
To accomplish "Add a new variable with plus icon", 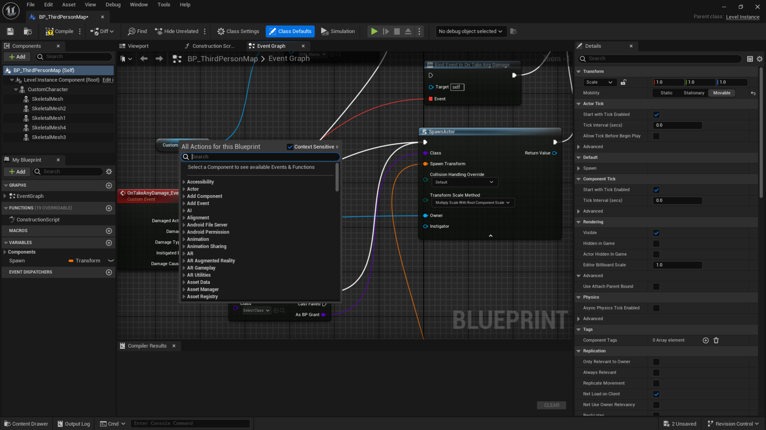I will click(109, 243).
